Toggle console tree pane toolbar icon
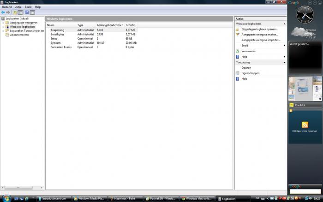This screenshot has width=323, height=202. click(20, 12)
